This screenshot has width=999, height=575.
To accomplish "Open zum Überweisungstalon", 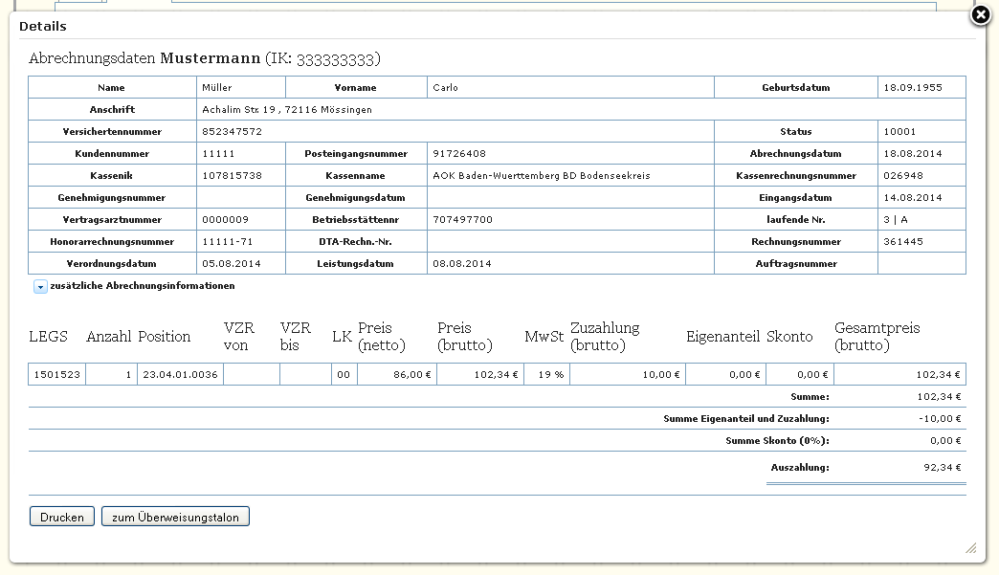I will tap(175, 517).
